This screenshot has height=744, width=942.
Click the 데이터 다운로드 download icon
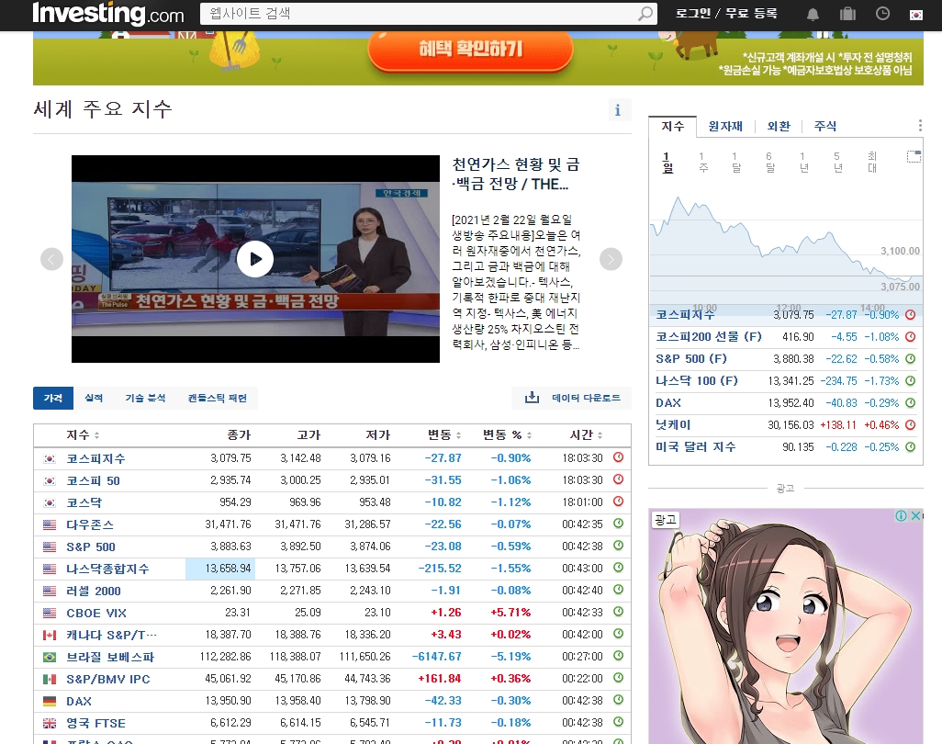click(533, 397)
